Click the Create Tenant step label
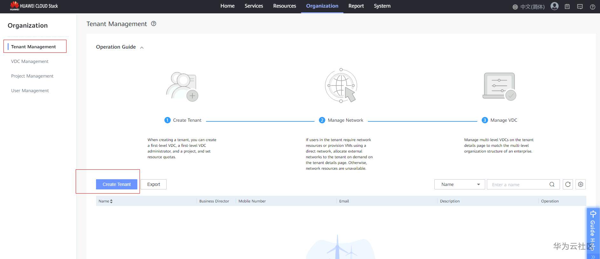 pyautogui.click(x=187, y=120)
